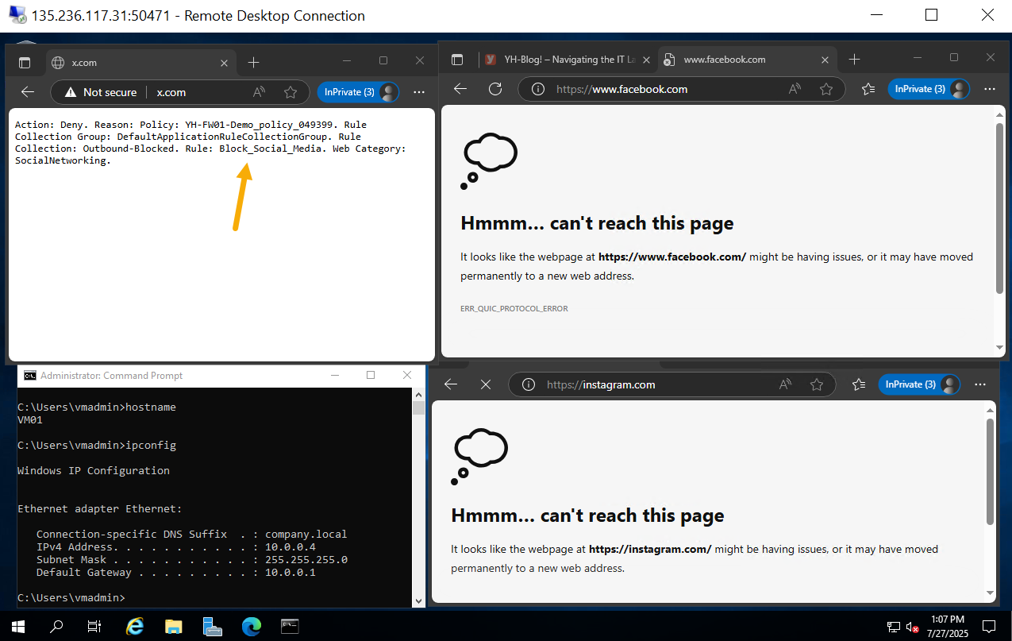The image size is (1012, 641).
Task: Open InPrivate profile button in x.com window
Action: [x=358, y=92]
